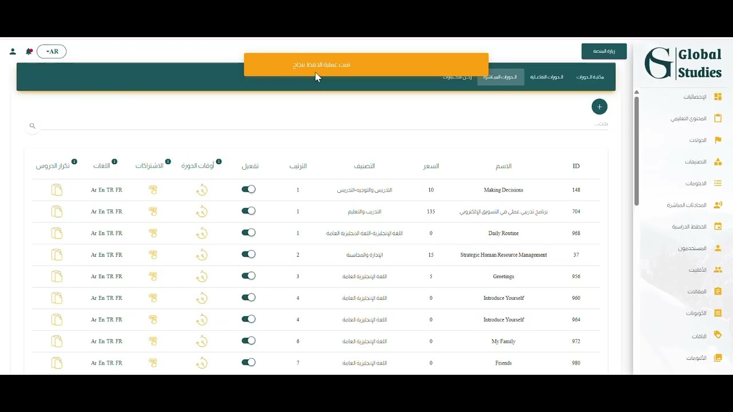Click the sidebar vertical scrollbar
Viewport: 733px width, 412px height.
tap(636, 150)
